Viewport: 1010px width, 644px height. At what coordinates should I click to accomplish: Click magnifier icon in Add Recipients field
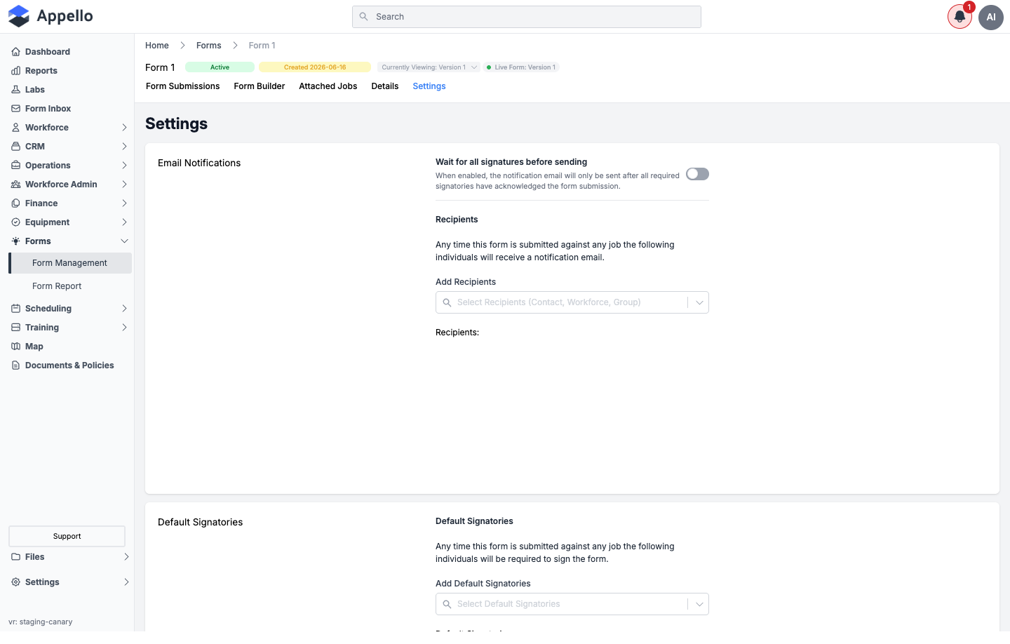click(447, 302)
